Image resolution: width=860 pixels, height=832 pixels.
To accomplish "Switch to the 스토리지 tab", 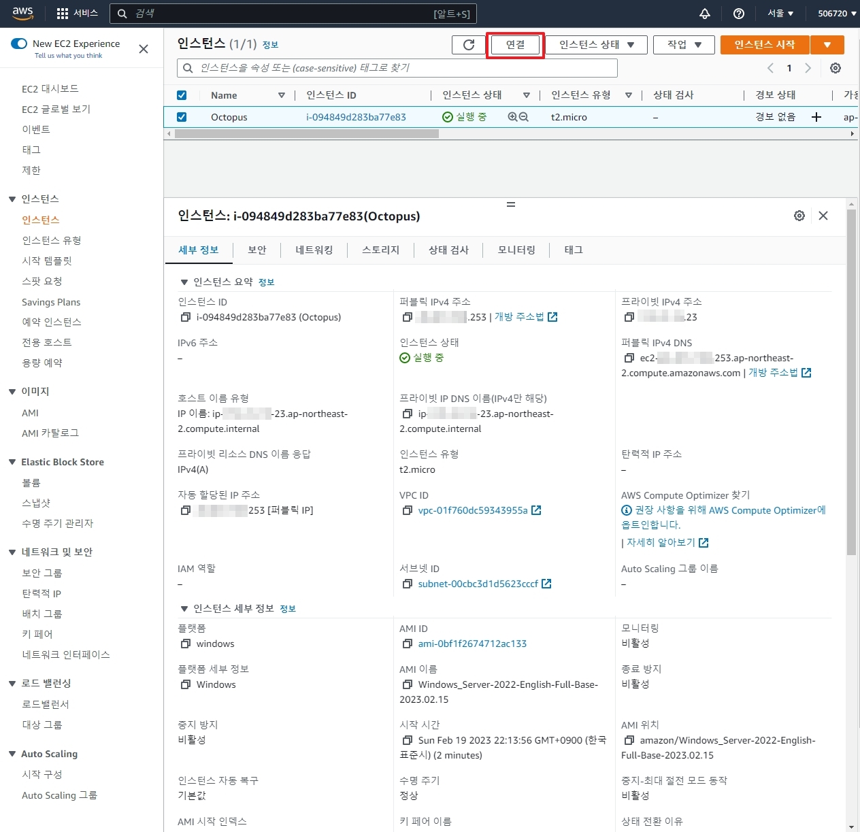I will [381, 250].
